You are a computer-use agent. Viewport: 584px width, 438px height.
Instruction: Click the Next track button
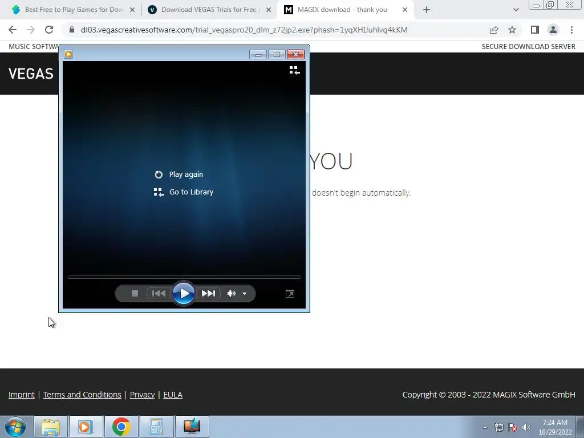tap(209, 294)
